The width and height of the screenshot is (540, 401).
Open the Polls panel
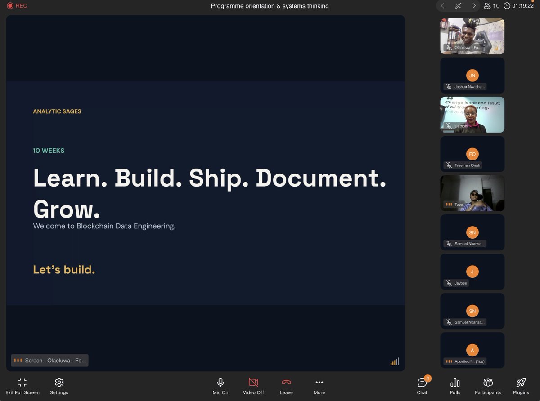[x=455, y=386]
